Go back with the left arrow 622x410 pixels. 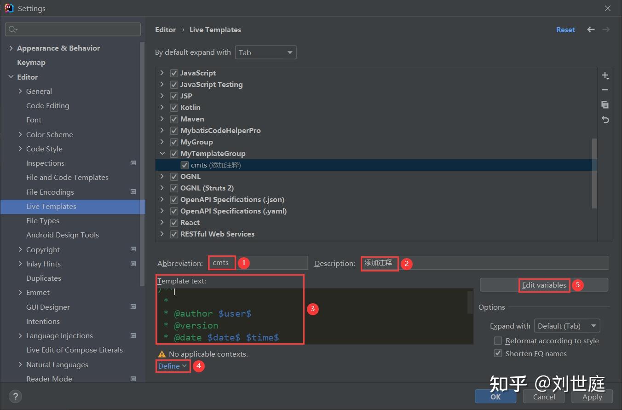pyautogui.click(x=591, y=29)
